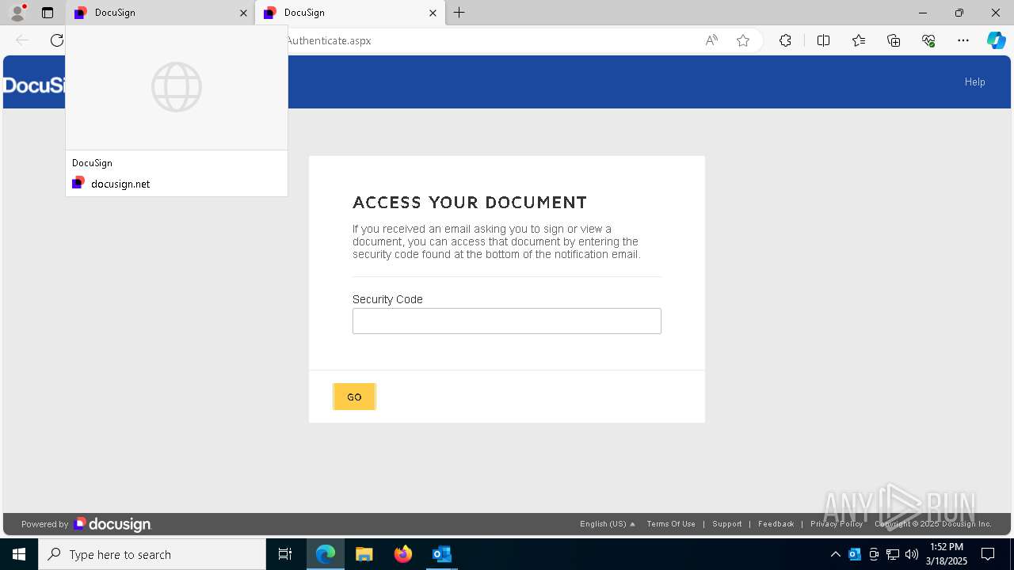Open Browser essentials icon

928,40
